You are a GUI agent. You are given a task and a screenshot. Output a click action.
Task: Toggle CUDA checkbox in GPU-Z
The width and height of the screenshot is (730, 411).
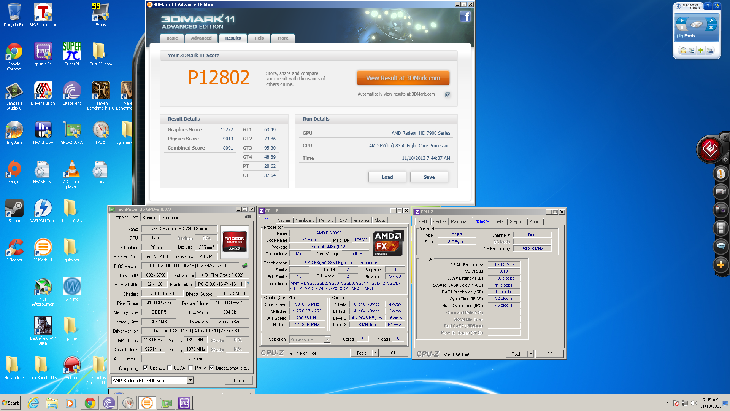click(169, 368)
